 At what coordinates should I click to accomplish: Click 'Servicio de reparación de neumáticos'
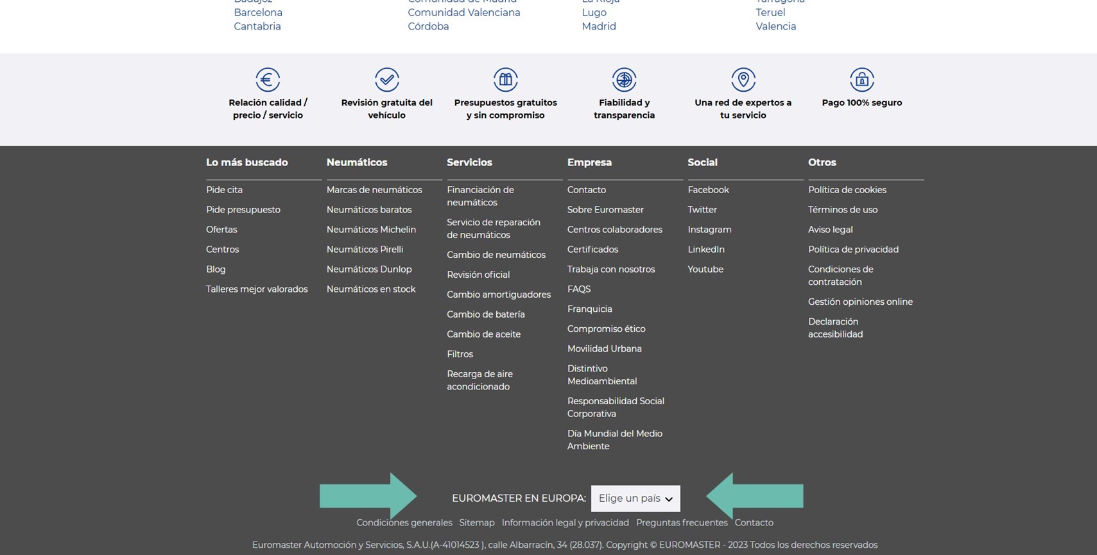pos(494,229)
